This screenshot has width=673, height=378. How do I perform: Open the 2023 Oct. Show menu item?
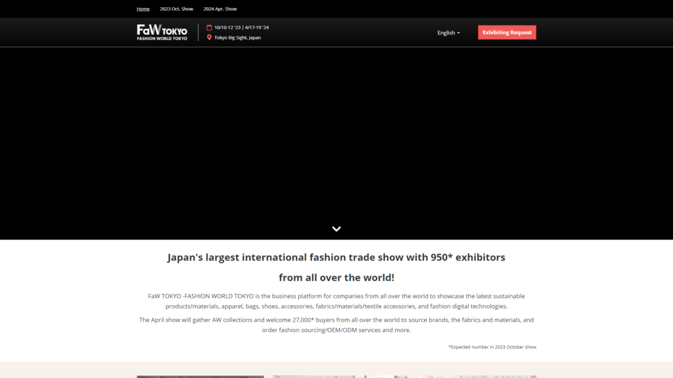176,9
